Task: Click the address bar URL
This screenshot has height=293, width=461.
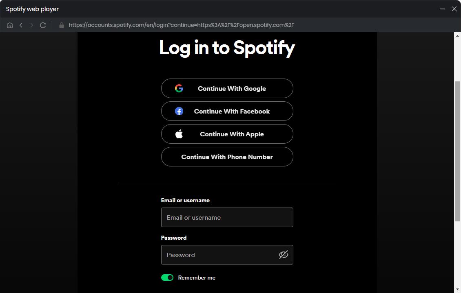Action: point(182,25)
